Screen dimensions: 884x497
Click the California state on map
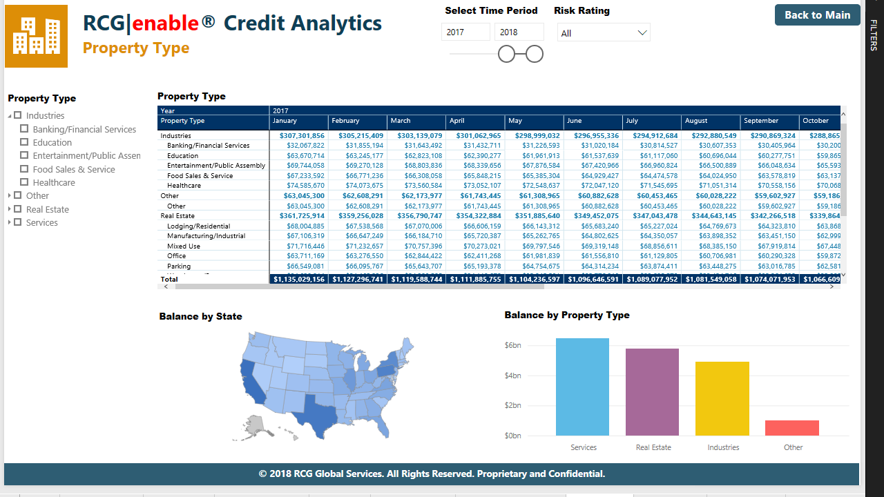[250, 382]
